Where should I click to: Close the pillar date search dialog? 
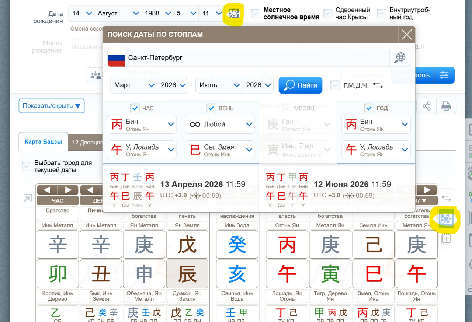(407, 35)
